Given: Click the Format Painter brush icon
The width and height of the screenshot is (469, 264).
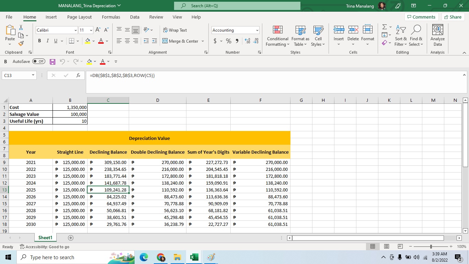Looking at the screenshot, I should pyautogui.click(x=21, y=44).
